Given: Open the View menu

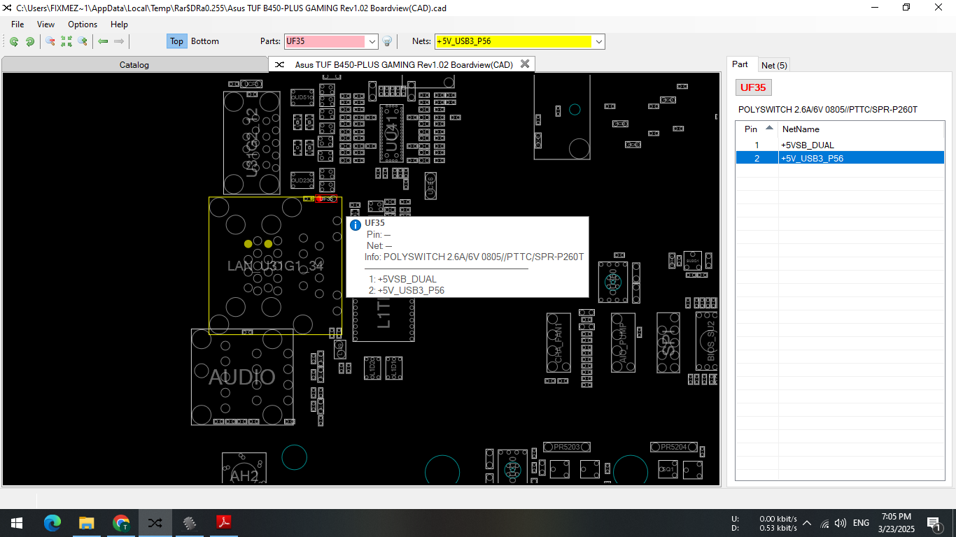Looking at the screenshot, I should coord(46,24).
